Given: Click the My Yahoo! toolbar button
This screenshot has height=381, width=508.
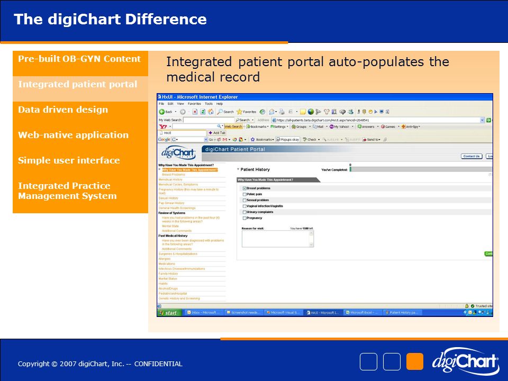Looking at the screenshot, I should [x=339, y=126].
